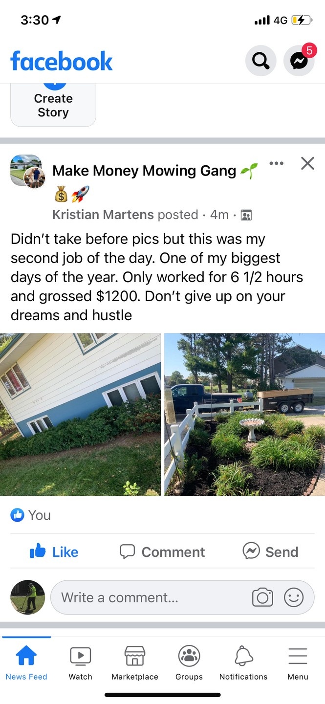Viewport: 325px width, 704px height.
Task: Open the Notifications tab
Action: click(243, 663)
